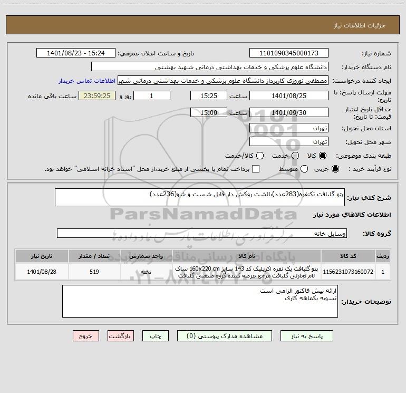Select the خدمت radio button
Screen dimensions: 406x393
pyautogui.click(x=295, y=156)
